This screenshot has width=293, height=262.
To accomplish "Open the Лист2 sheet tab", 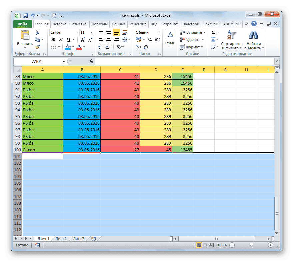I will [62, 238].
